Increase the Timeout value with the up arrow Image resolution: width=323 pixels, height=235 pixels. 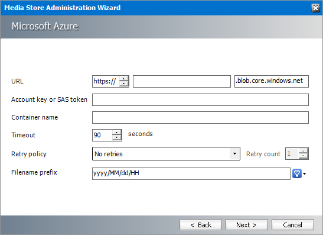click(x=116, y=133)
